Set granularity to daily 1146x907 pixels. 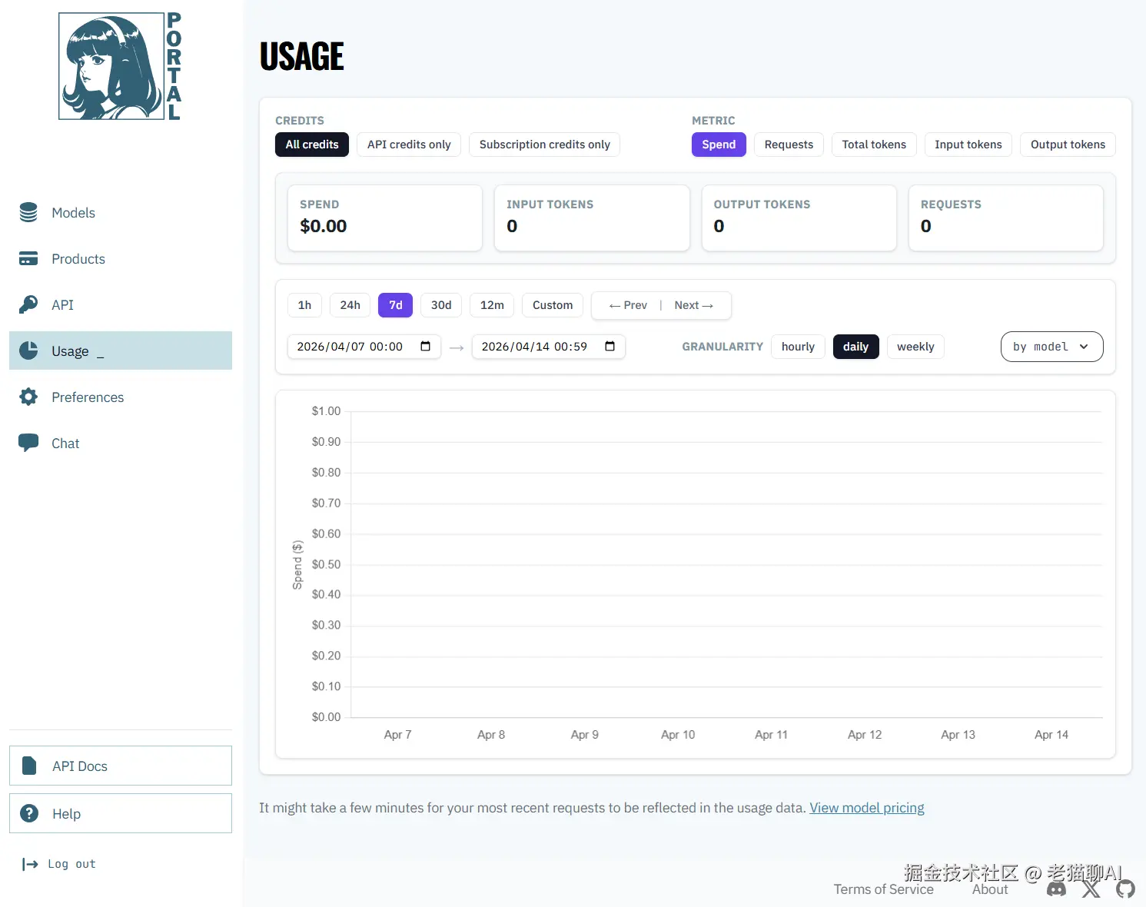(855, 347)
